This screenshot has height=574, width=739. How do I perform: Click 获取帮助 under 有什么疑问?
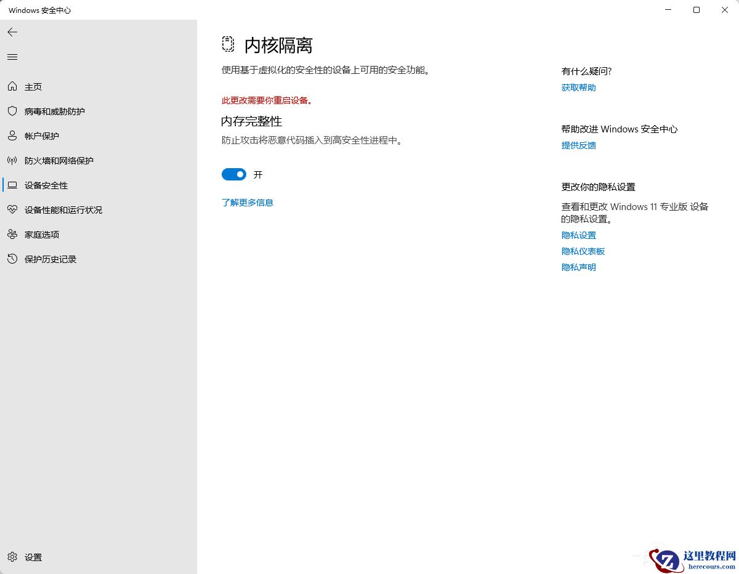pyautogui.click(x=578, y=87)
